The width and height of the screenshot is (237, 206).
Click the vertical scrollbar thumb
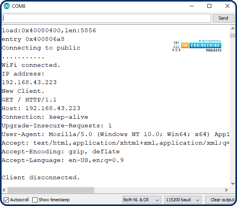click(x=233, y=35)
